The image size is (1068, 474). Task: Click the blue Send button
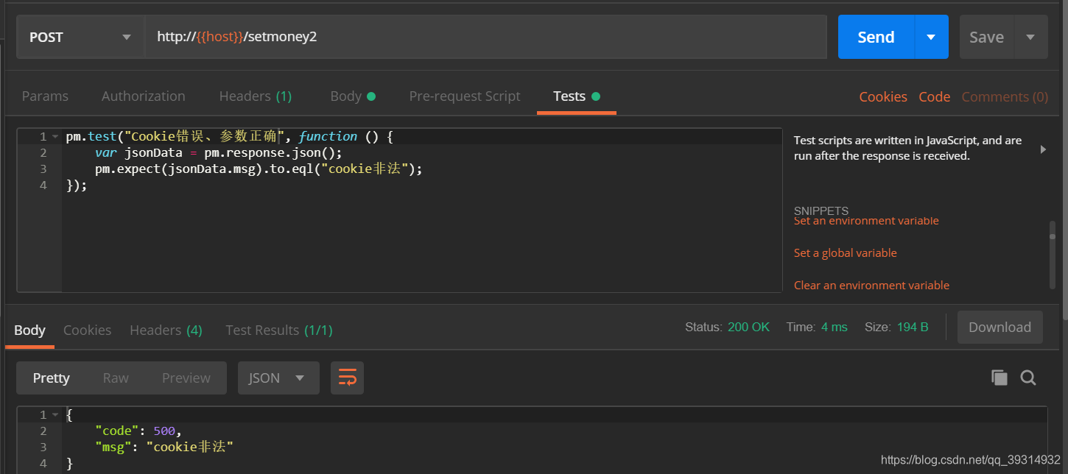pyautogui.click(x=876, y=37)
